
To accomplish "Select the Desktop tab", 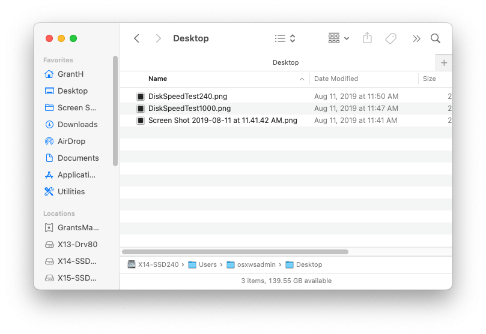I will point(285,62).
